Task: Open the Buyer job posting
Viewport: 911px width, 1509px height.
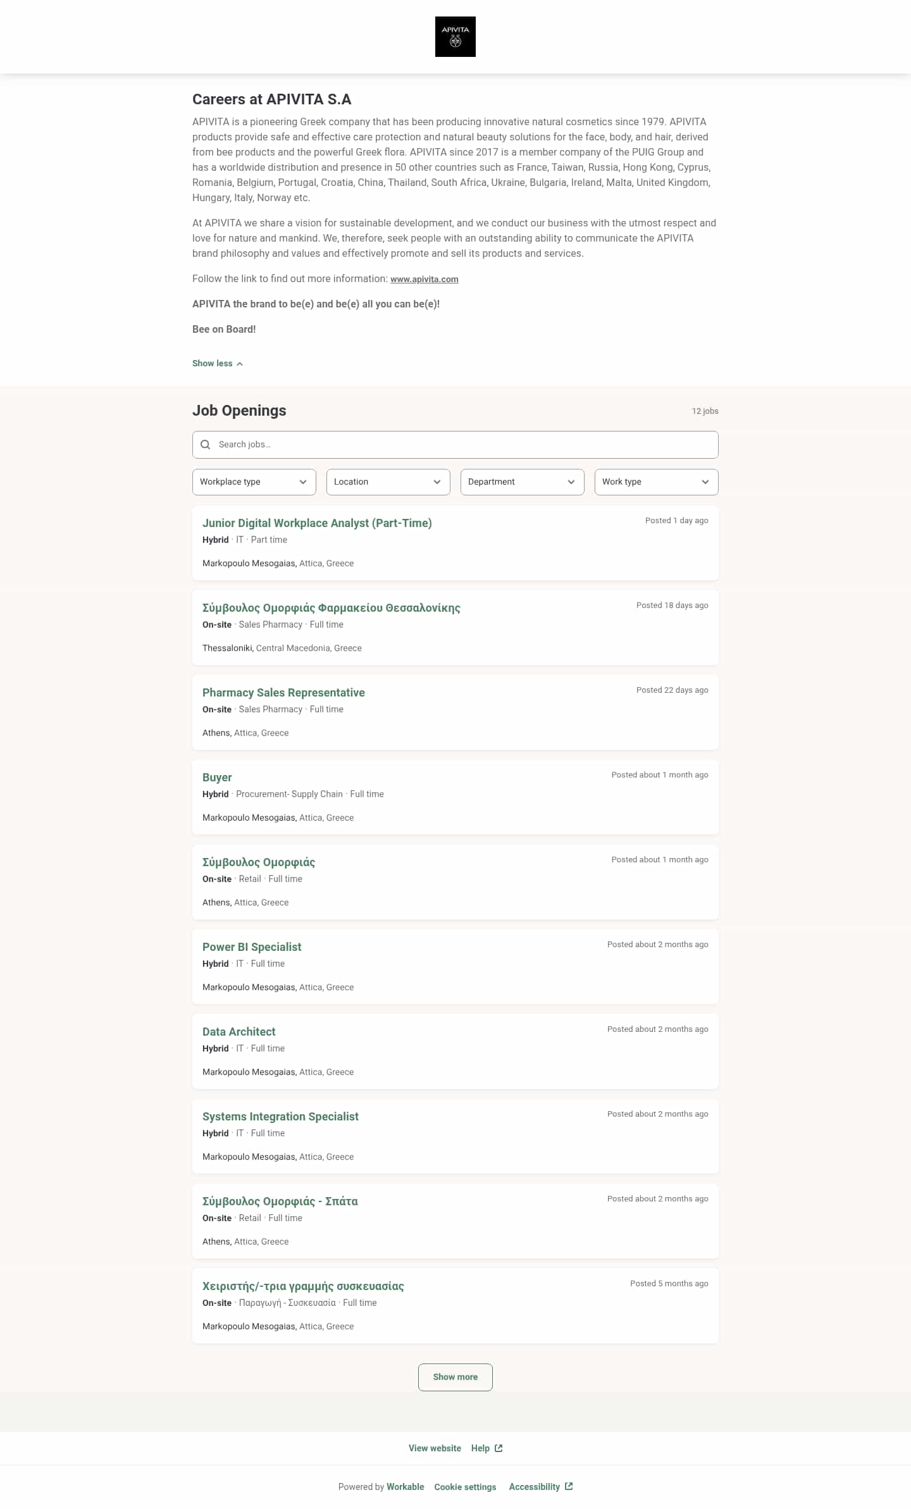Action: pos(217,778)
